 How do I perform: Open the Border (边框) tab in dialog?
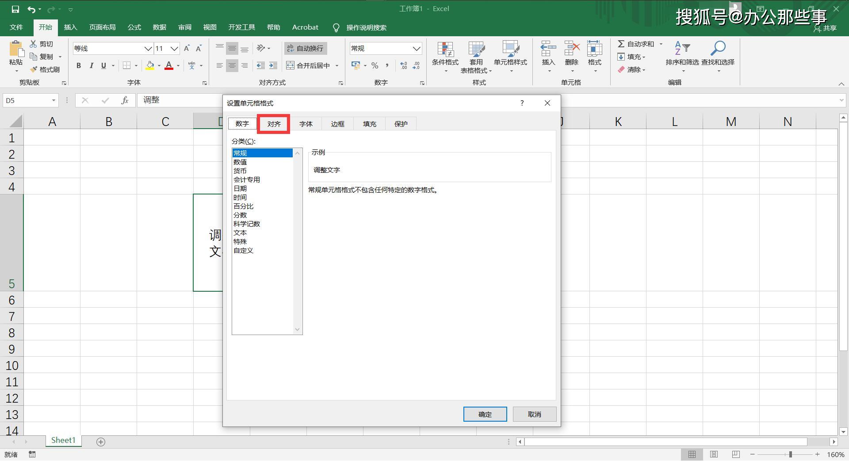click(338, 124)
